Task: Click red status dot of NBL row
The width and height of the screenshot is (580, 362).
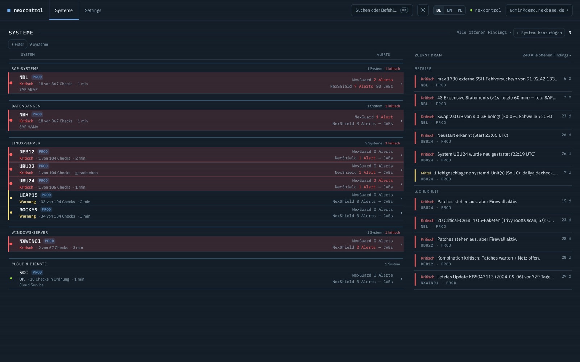Action: (11, 83)
